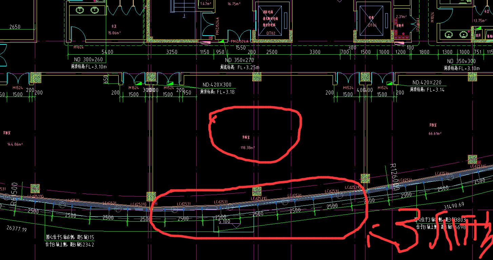Pick the 1150 dimension value
Screen dimensions: 493x260
(x=204, y=52)
